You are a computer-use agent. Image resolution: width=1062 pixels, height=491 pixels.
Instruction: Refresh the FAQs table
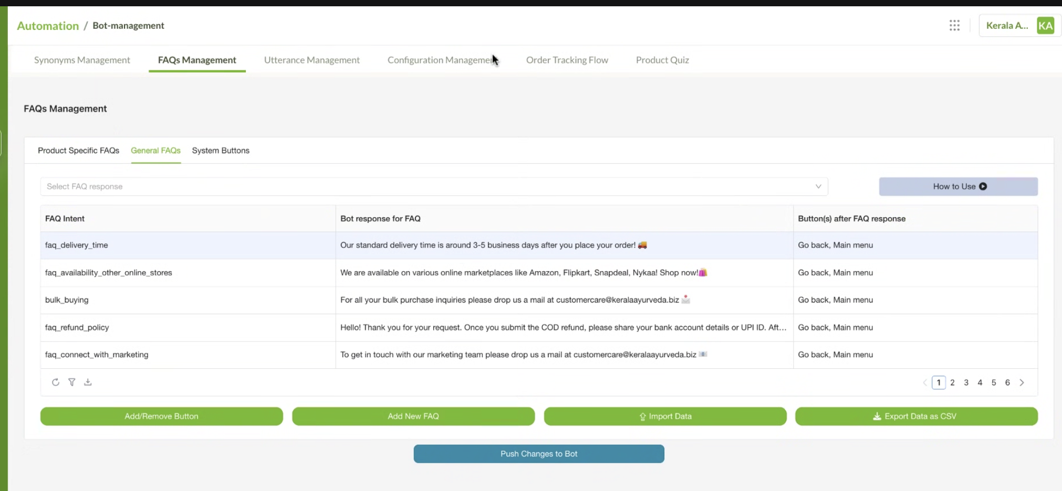[56, 382]
